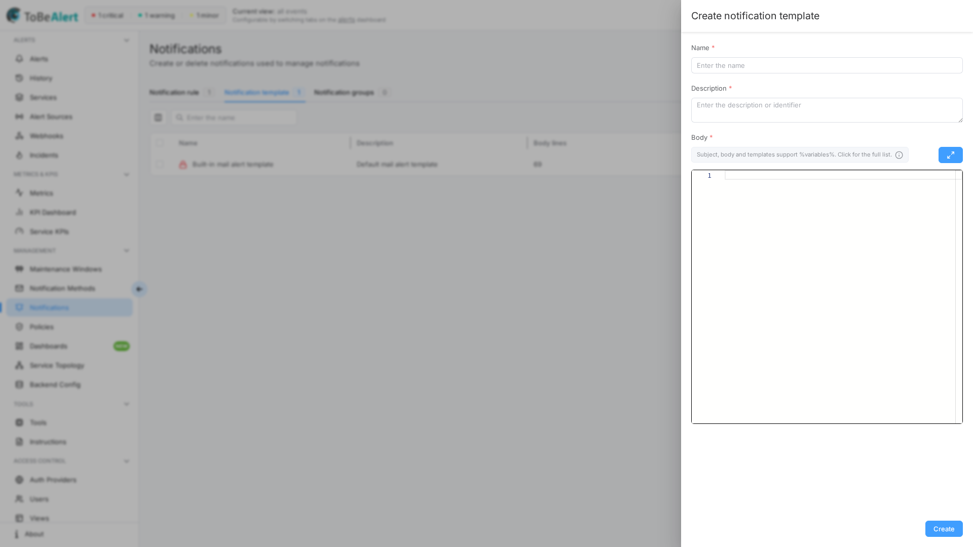Open the variables full list hint
Viewport: 973px width, 547px height.
click(799, 155)
